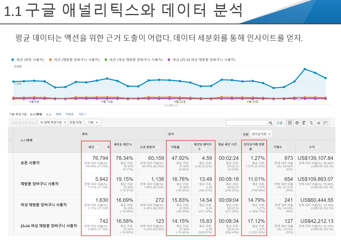The image size is (341, 242).
Task: Select the comparison view icon
Action: (311, 123)
